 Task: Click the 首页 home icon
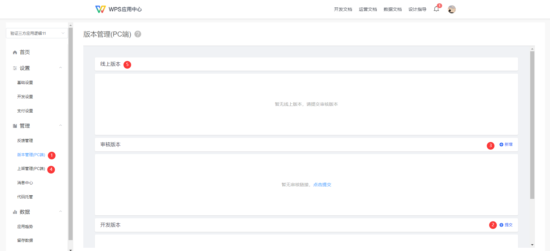pyautogui.click(x=15, y=52)
